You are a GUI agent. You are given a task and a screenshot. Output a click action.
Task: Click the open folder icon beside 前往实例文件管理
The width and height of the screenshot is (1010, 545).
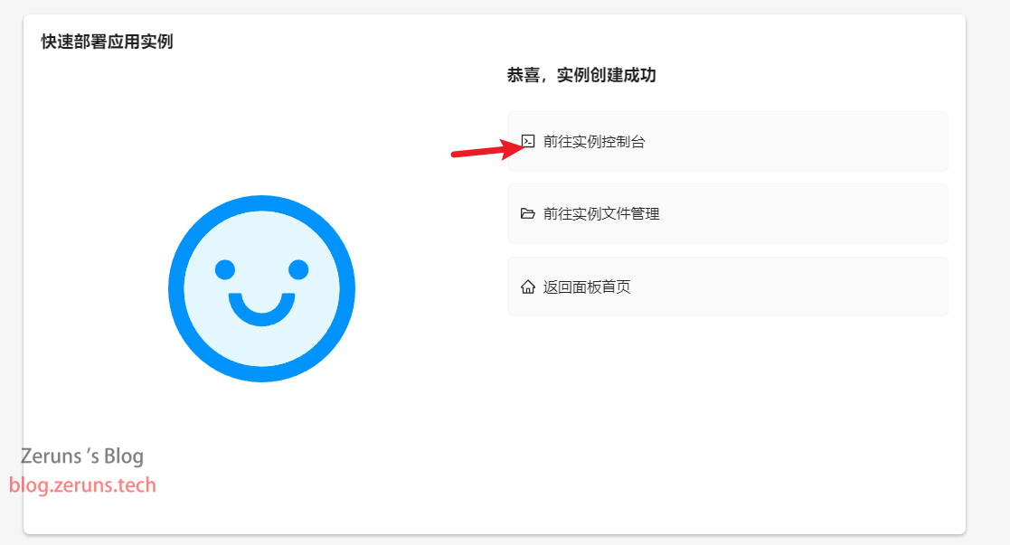coord(527,213)
